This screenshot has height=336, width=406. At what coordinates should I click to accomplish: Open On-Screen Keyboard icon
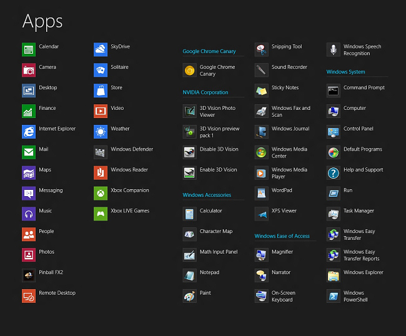tap(262, 296)
